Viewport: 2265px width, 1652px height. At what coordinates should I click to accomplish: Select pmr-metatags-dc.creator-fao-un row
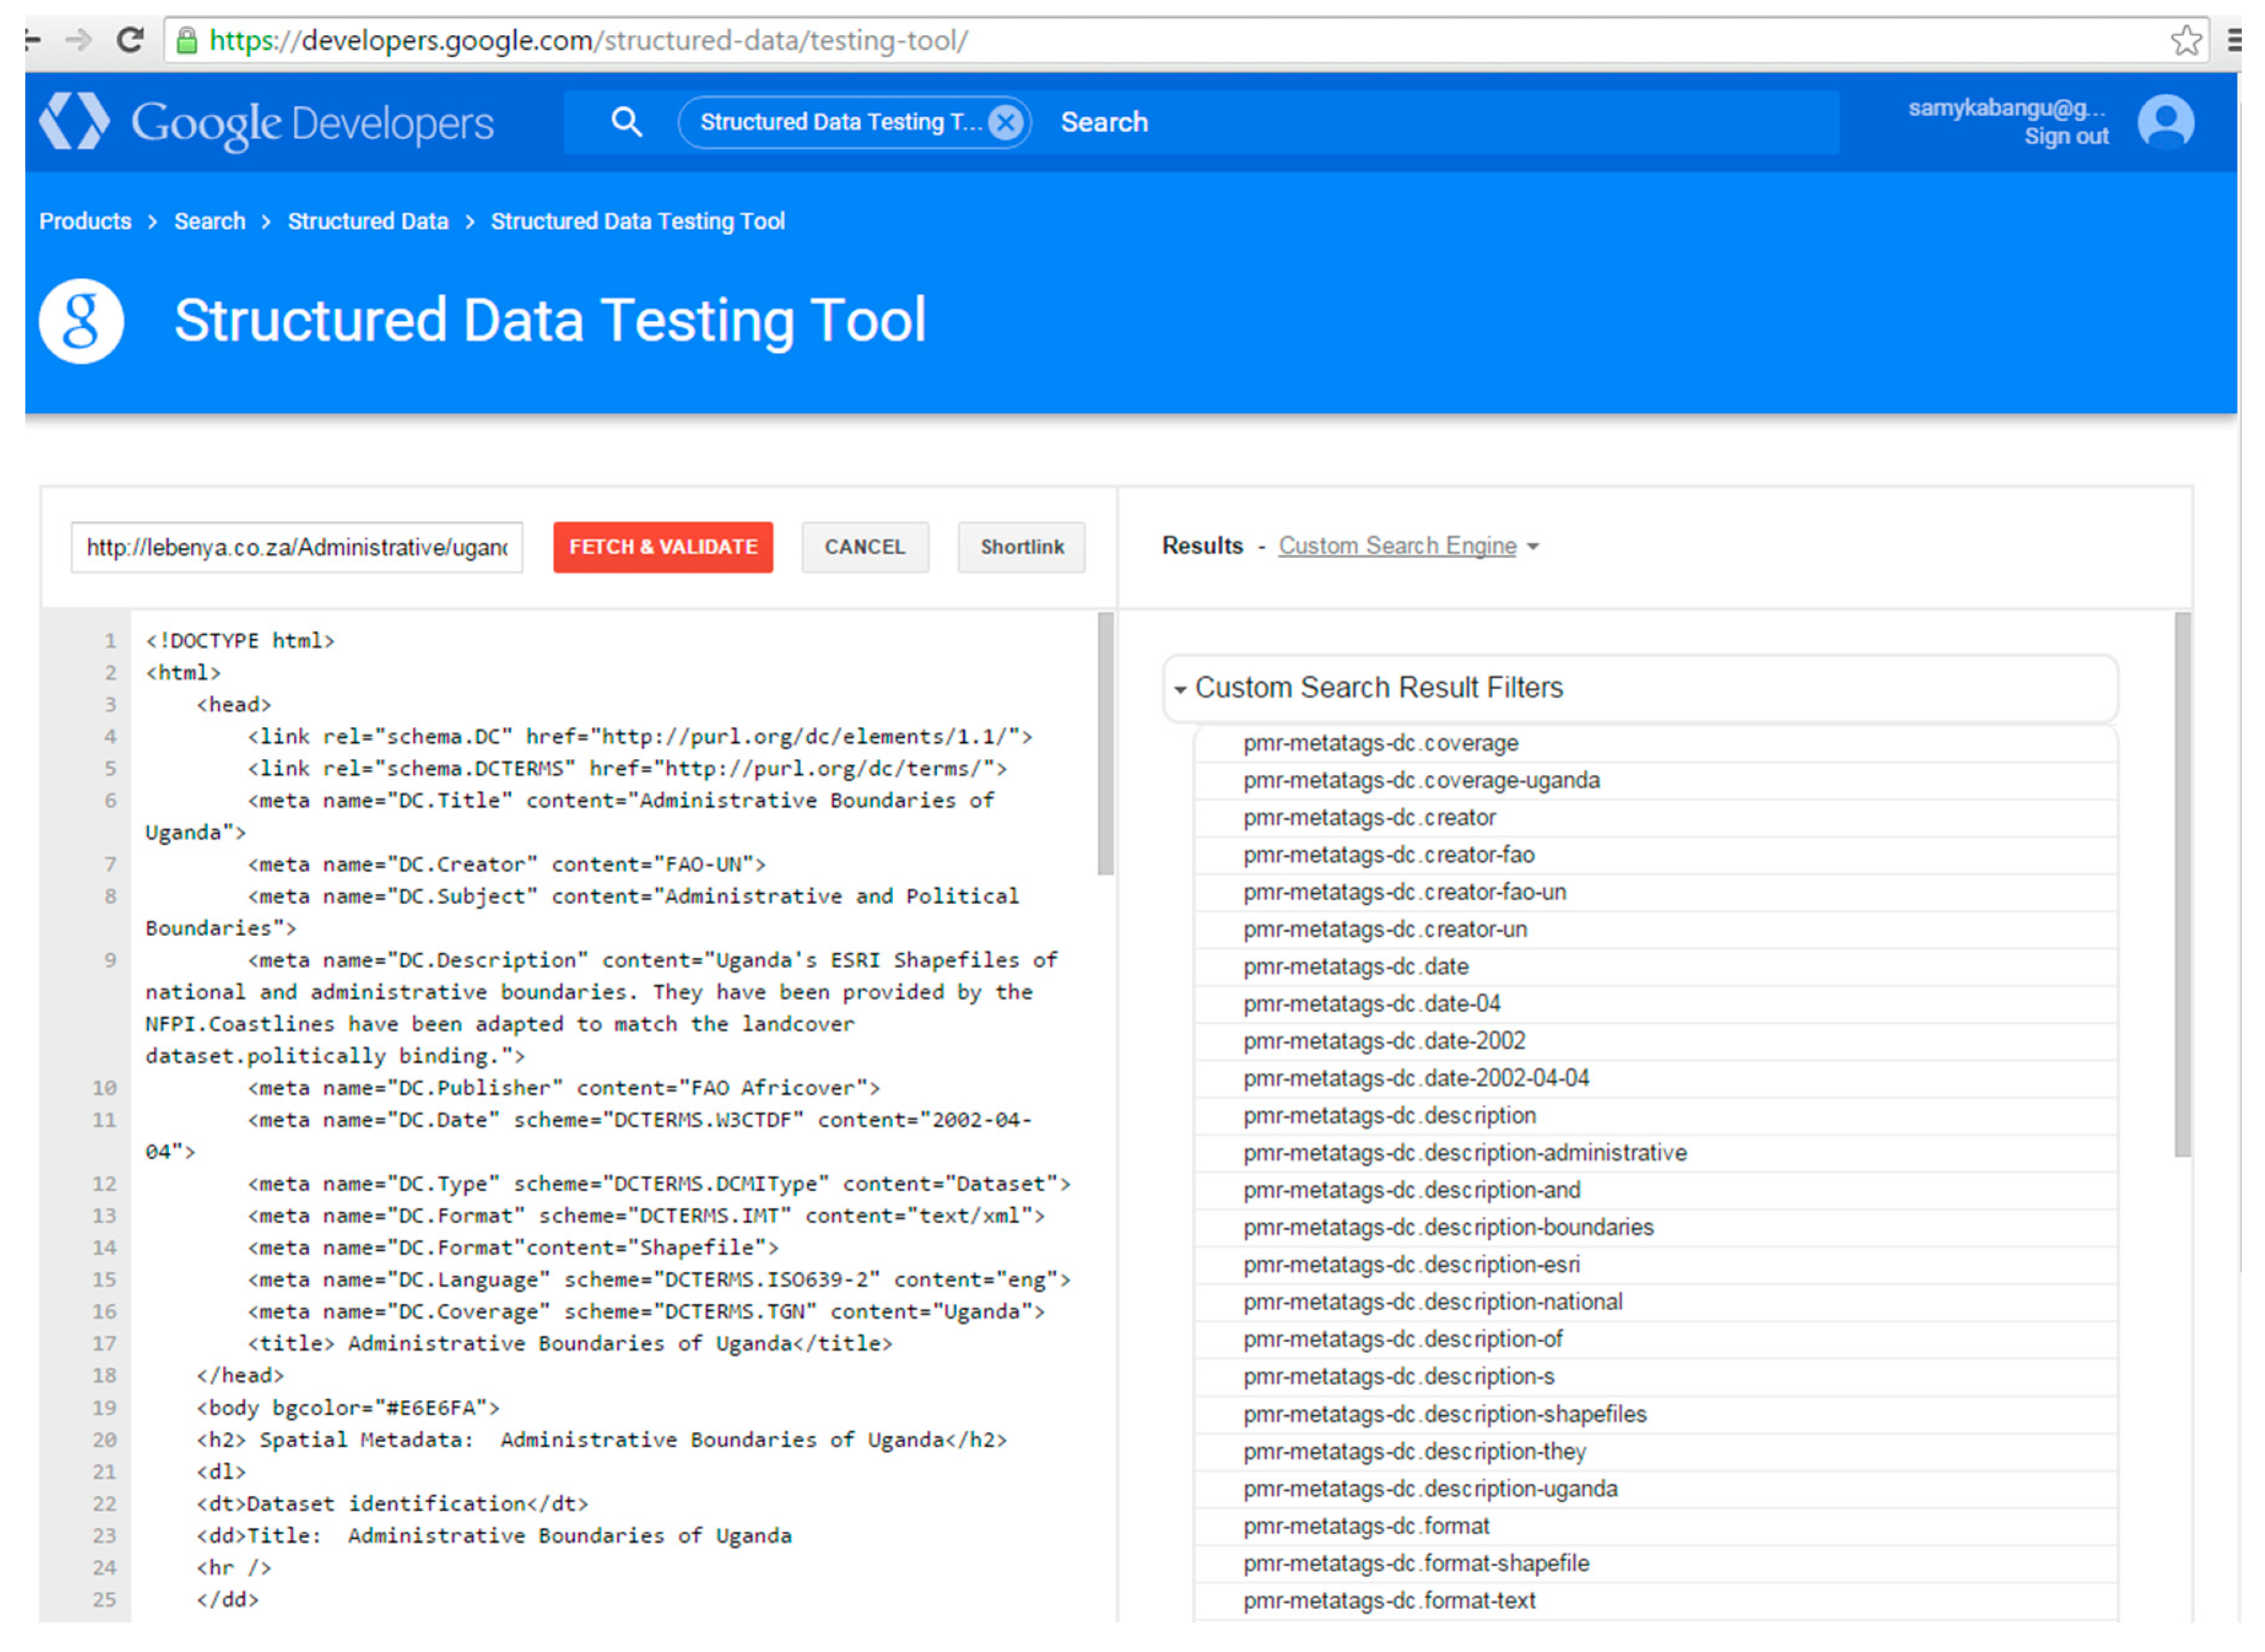pyautogui.click(x=1655, y=893)
